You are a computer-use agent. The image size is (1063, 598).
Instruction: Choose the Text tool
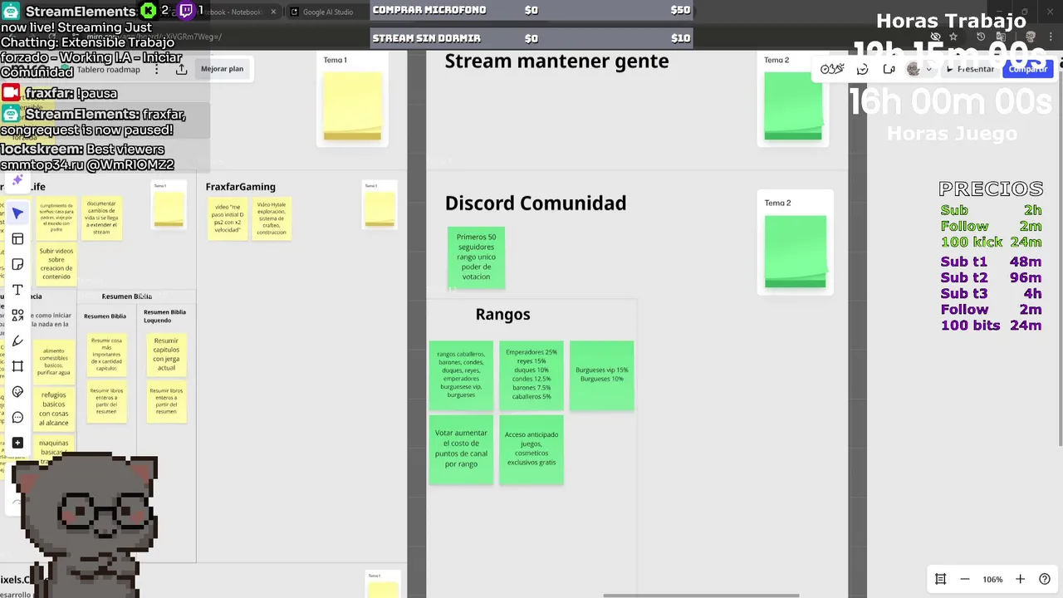point(17,290)
